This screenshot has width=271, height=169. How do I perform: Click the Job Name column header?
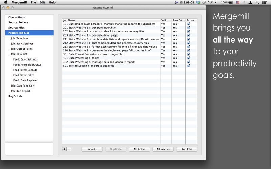[111, 20]
